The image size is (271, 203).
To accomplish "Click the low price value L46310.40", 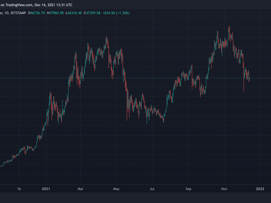I will pos(73,13).
